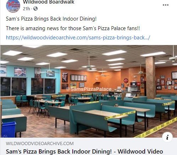Click the brown support column in the photo
The height and width of the screenshot is (155, 177).
pos(150,78)
